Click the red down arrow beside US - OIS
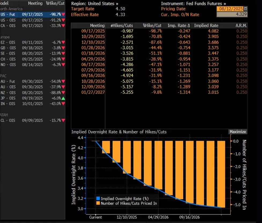Screen dimensions: 262x223 point(63,20)
